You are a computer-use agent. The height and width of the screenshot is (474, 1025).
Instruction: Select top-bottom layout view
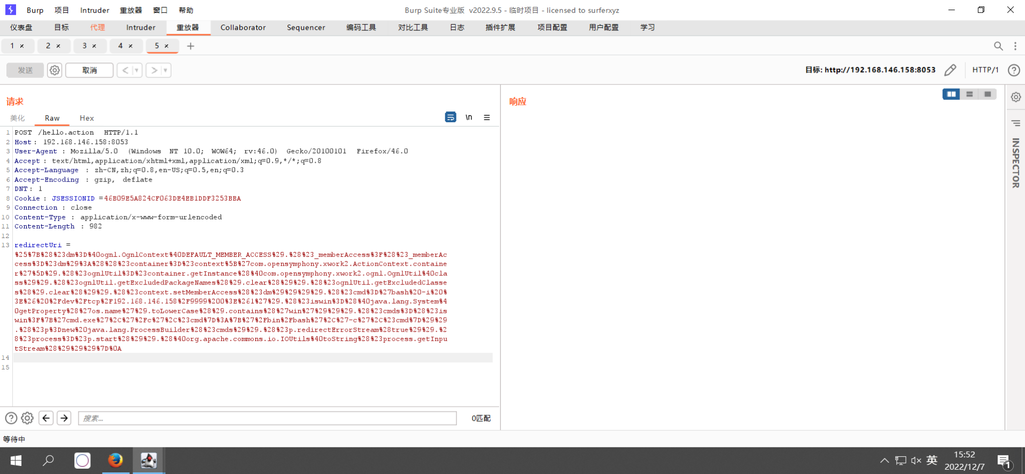969,94
